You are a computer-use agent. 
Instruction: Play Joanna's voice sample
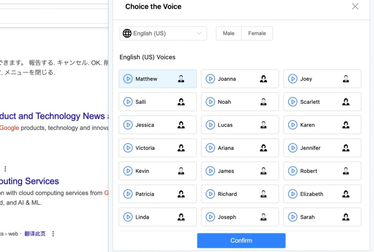(210, 79)
